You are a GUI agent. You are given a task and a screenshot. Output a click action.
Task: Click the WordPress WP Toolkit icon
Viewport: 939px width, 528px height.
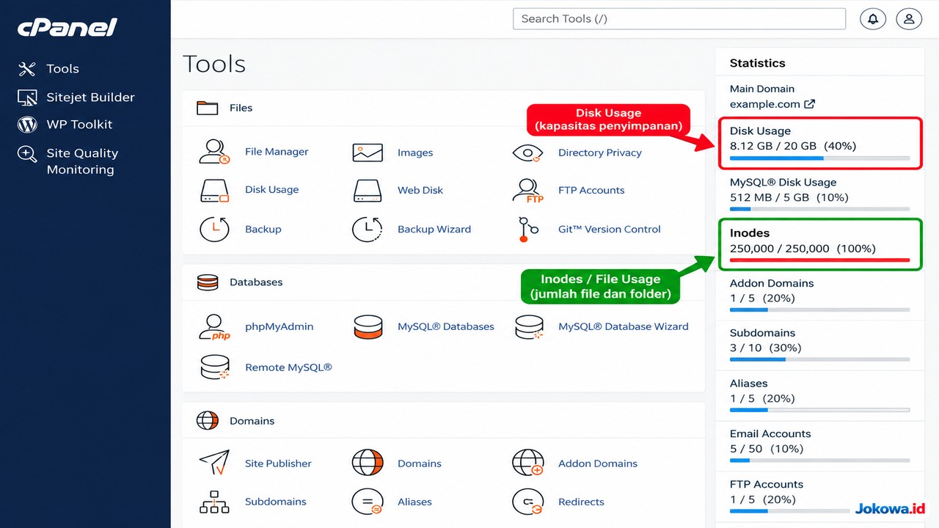pyautogui.click(x=27, y=125)
